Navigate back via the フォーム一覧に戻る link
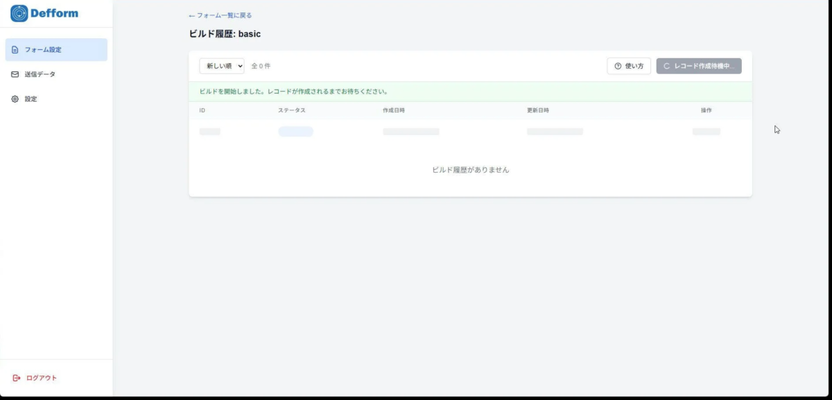The width and height of the screenshot is (832, 400). click(x=222, y=15)
